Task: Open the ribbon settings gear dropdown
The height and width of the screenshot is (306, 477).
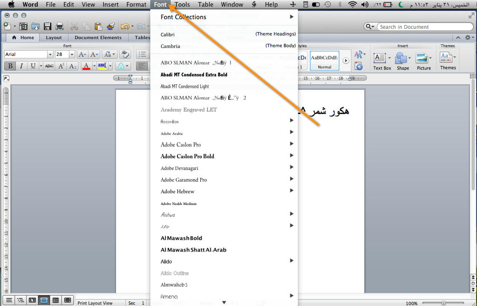Action: [x=470, y=37]
